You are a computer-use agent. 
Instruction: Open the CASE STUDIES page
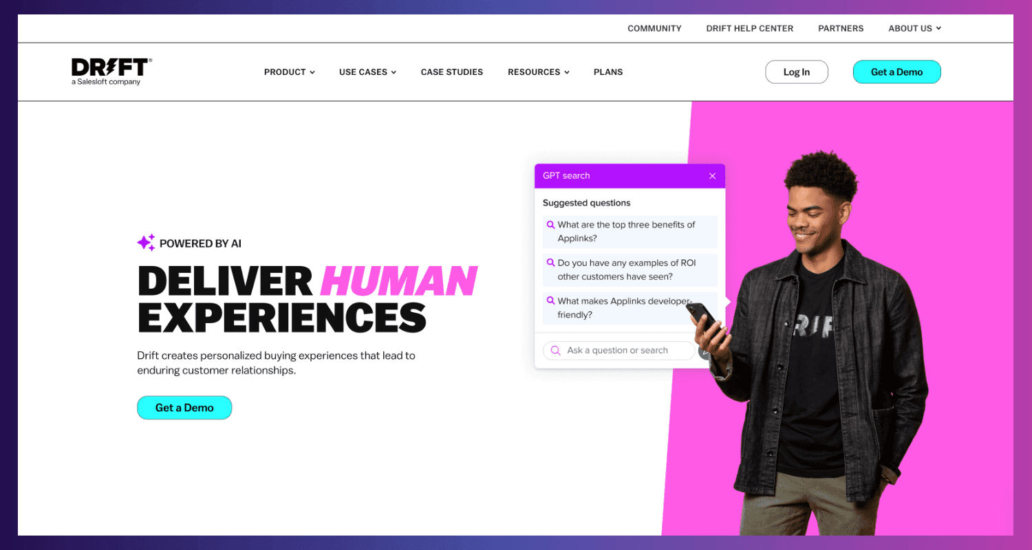click(x=452, y=72)
